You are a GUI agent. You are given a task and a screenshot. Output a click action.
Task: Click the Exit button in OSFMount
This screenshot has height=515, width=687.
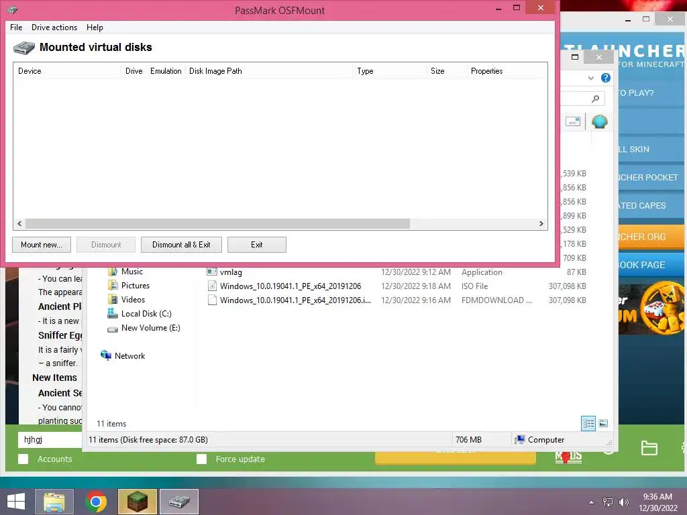coord(257,245)
